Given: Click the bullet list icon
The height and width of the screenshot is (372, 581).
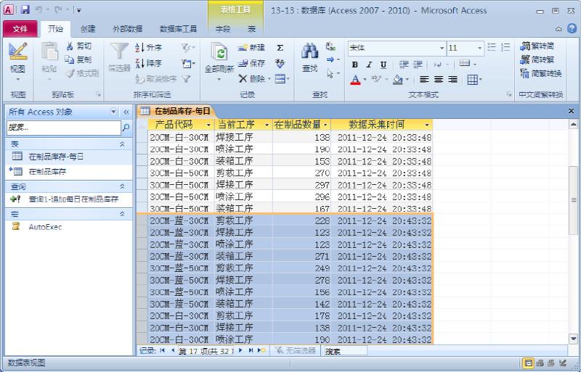Looking at the screenshot, I should (492, 47).
